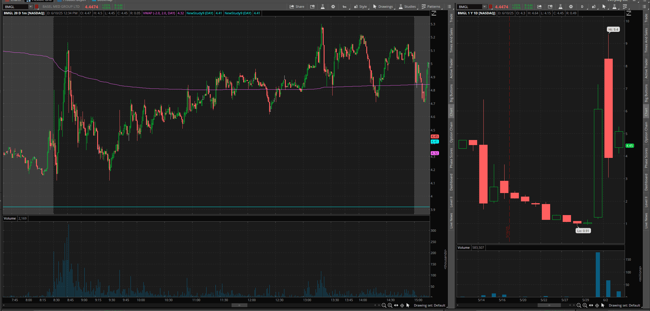Click the red symbol link icon on left chart
This screenshot has width=650, height=311.
pyautogui.click(x=37, y=7)
